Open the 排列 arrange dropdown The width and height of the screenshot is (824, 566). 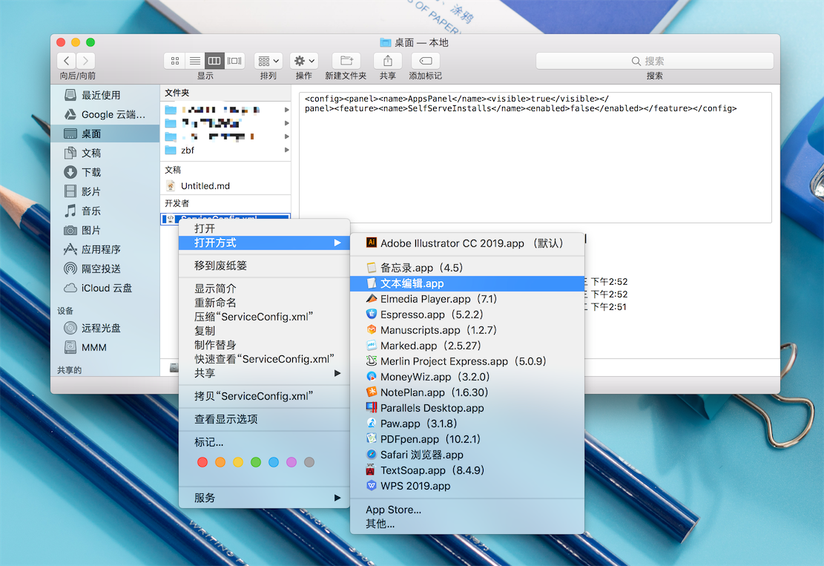tap(268, 61)
